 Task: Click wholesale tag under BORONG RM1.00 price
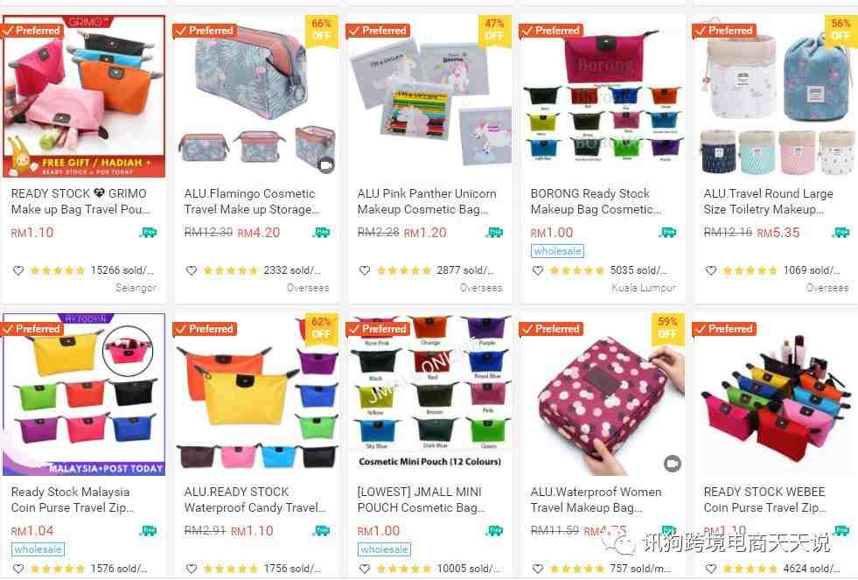pos(557,251)
